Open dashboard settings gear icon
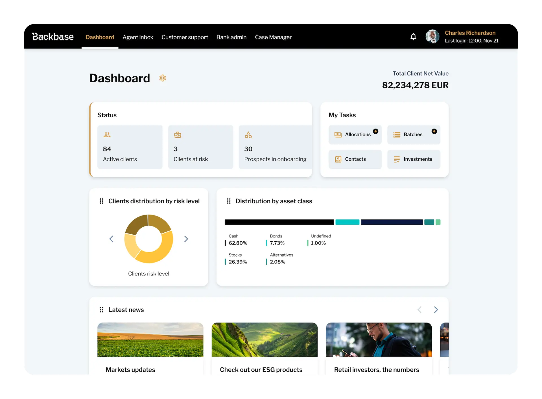Screen dimensions: 542x399 pos(162,78)
